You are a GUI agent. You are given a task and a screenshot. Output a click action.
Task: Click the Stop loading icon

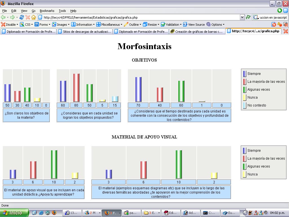[28, 17]
